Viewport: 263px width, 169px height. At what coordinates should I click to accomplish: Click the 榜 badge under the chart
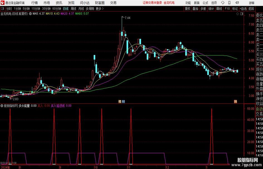pos(120,101)
